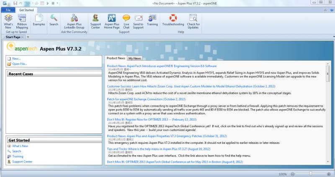Add a new tab with the plus button
This screenshot has width=335, height=177.
tap(28, 37)
